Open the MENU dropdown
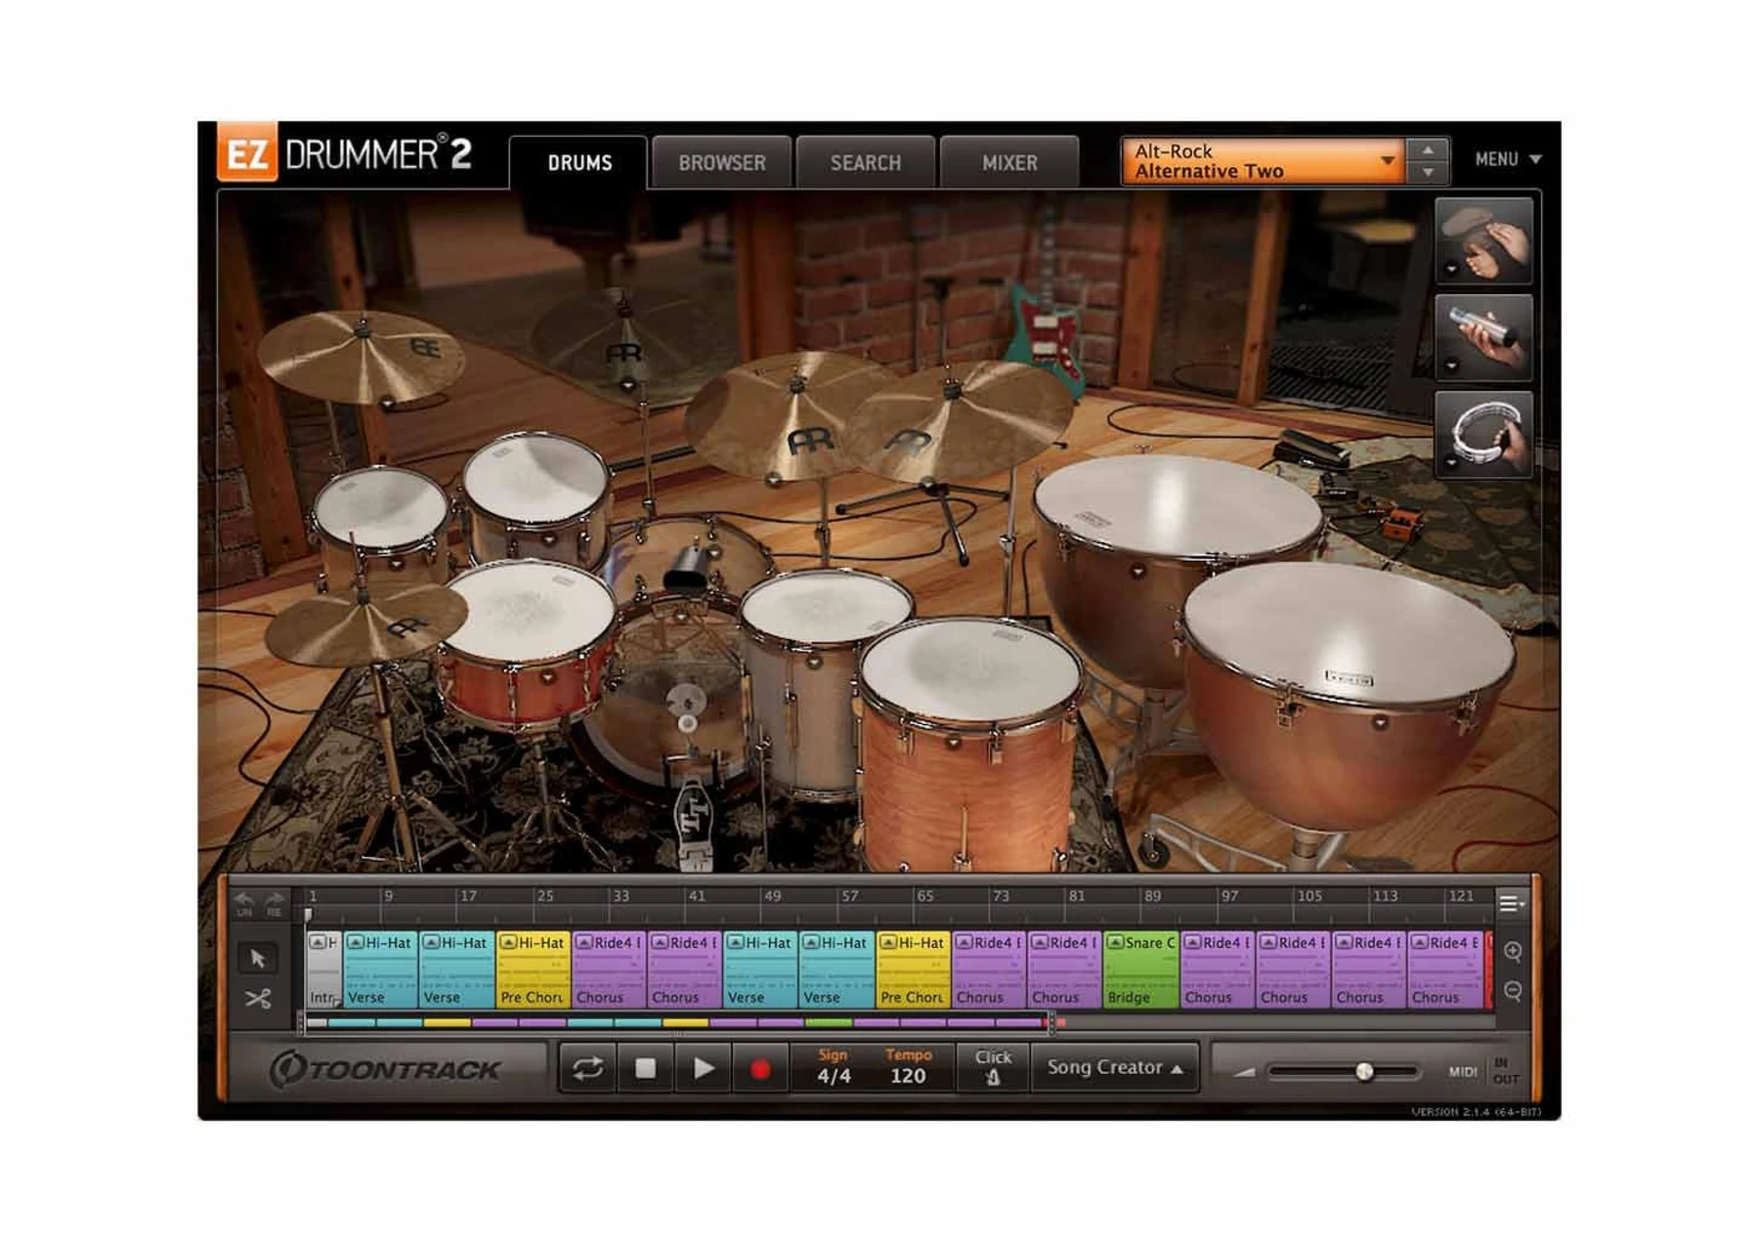The height and width of the screenshot is (1242, 1759). click(1508, 159)
